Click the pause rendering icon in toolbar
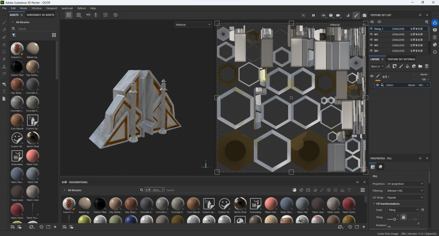Viewport: 439px width, 236px height. [313, 15]
